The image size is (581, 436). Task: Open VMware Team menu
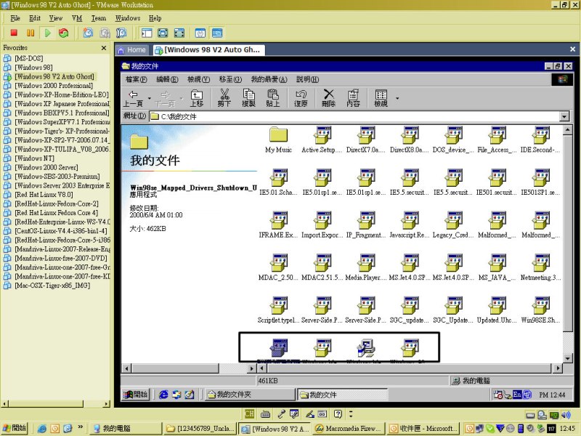point(99,18)
